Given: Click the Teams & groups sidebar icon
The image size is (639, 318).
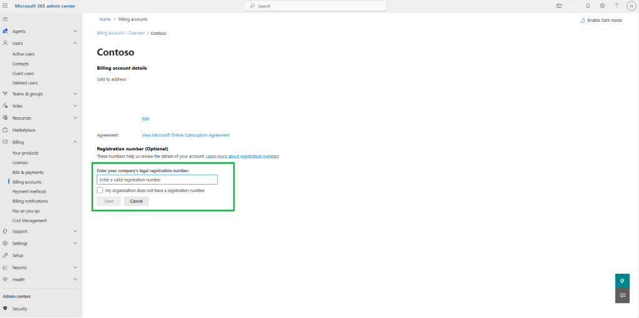Looking at the screenshot, I should (x=5, y=94).
